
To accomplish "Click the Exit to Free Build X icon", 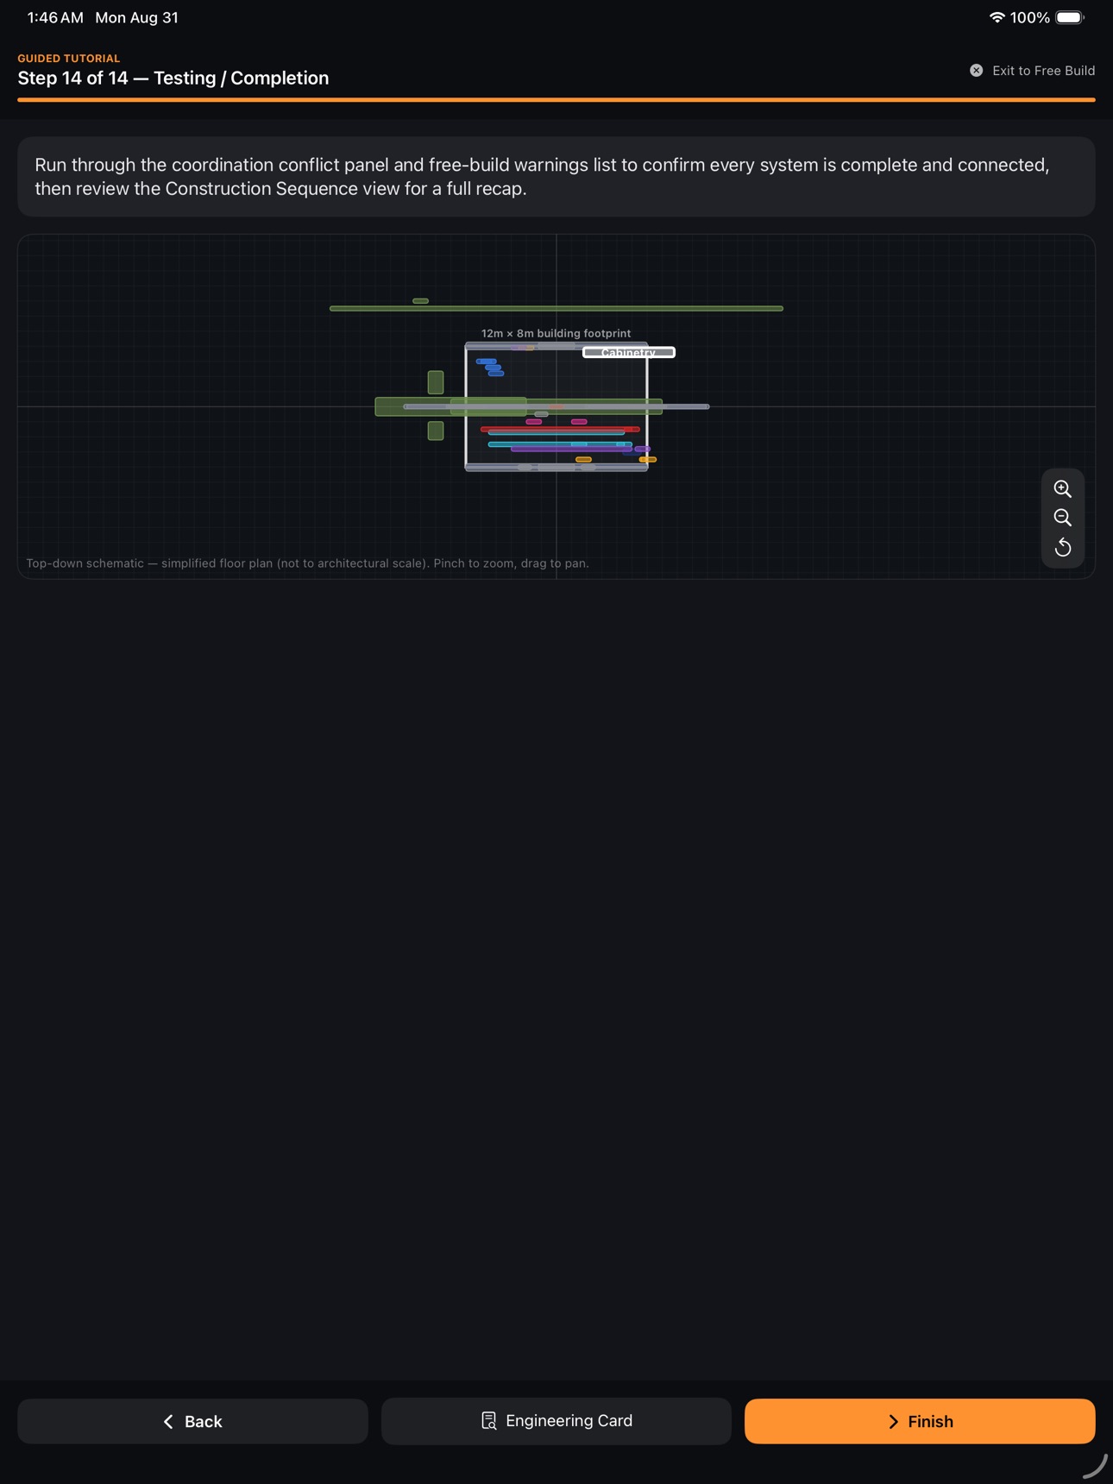I will [x=976, y=71].
